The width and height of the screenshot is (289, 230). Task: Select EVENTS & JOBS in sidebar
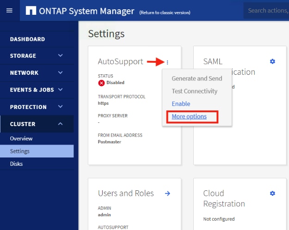tap(32, 90)
